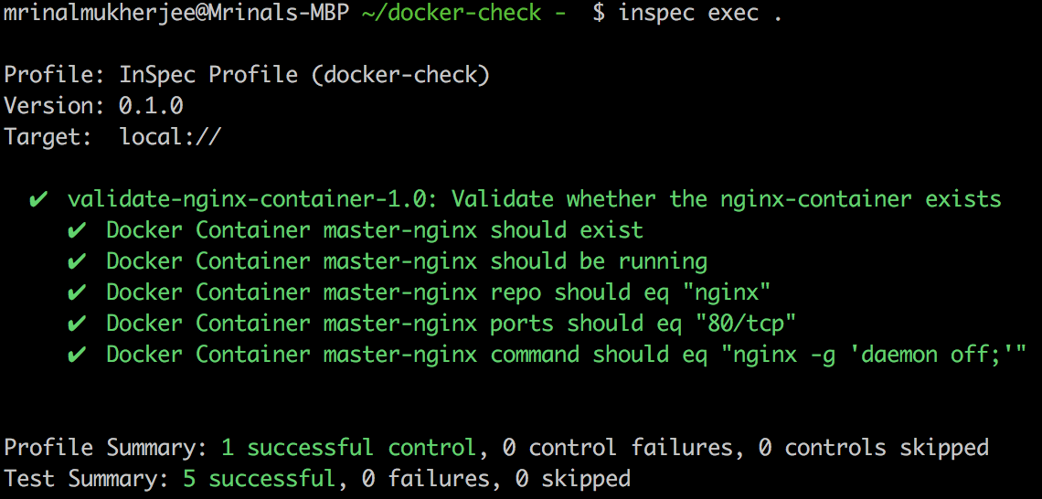Click '5 successful' in Test Summary

pos(260,478)
